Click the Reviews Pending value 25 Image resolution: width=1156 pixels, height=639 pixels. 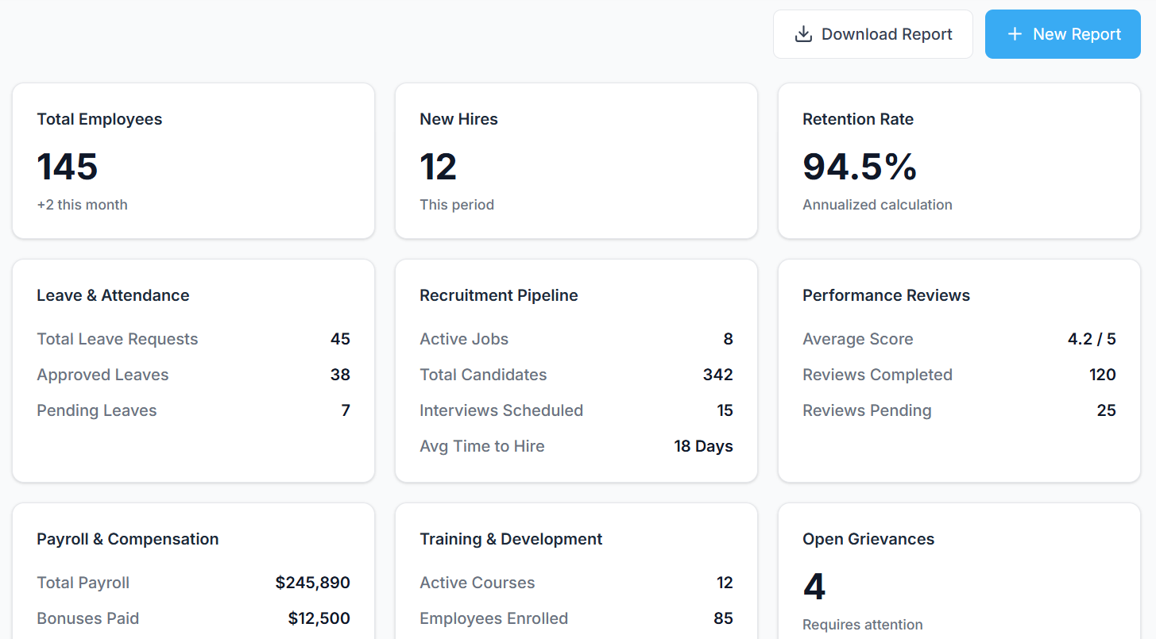tap(1107, 410)
